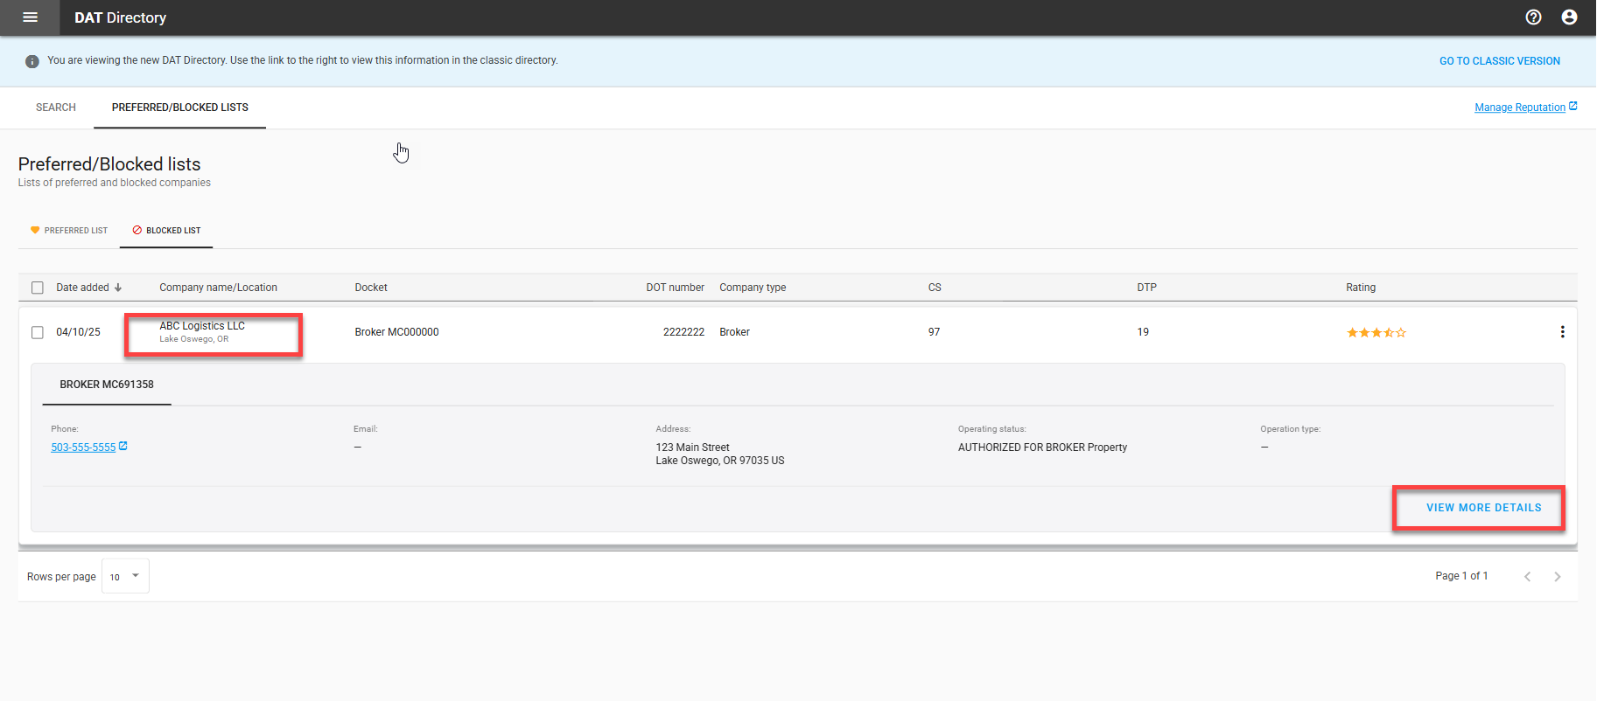Click the external link icon beside Manage Reputation
Viewport: 1597px width, 701px height.
pos(1573,106)
